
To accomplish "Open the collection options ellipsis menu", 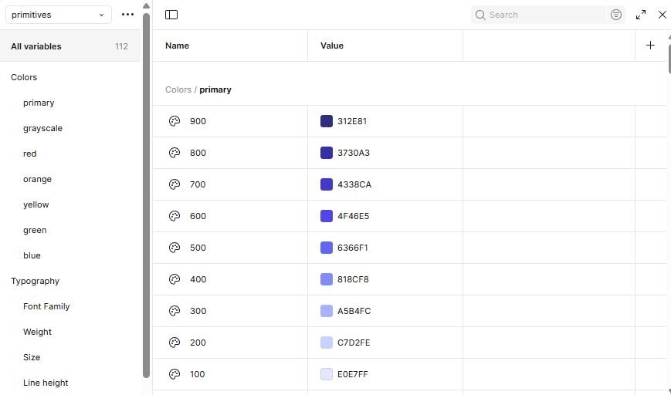I will pos(128,15).
